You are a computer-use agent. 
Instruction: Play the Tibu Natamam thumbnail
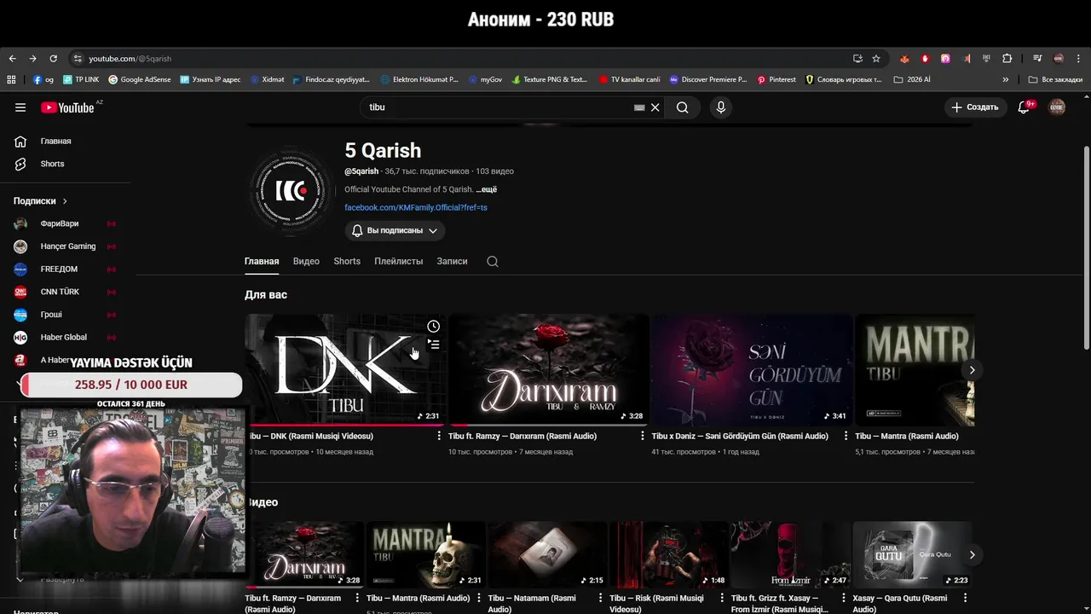tap(547, 555)
